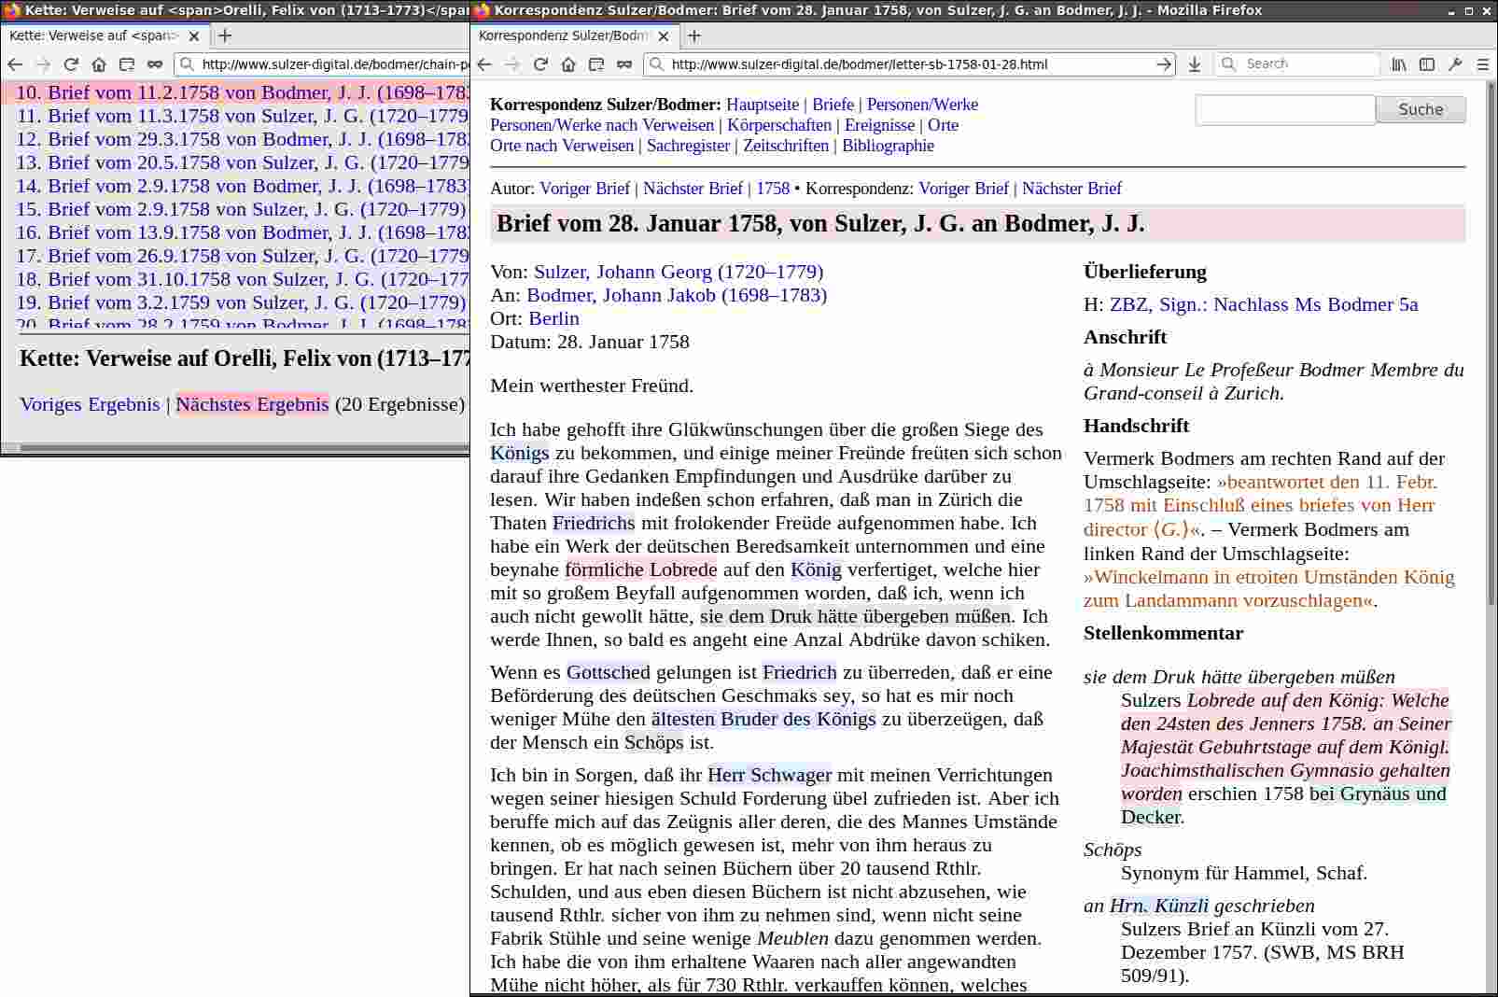This screenshot has height=997, width=1498.
Task: Open the Sachregister link
Action: click(x=688, y=146)
